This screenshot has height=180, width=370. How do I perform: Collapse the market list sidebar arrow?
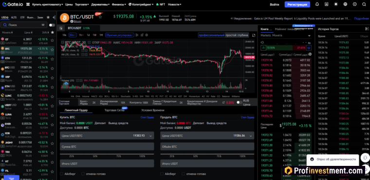tap(54, 17)
